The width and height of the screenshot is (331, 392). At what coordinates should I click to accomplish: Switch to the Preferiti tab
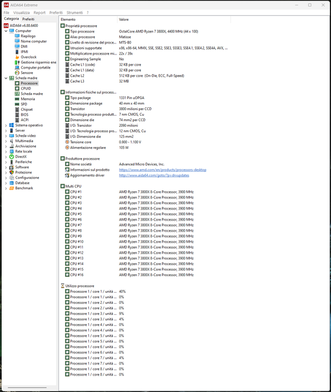click(x=28, y=19)
